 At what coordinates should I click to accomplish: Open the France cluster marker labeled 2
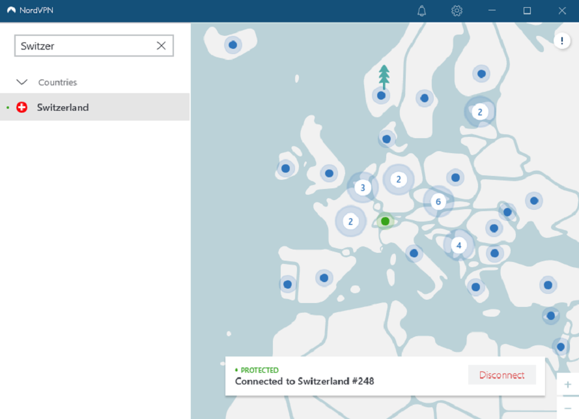click(x=350, y=222)
